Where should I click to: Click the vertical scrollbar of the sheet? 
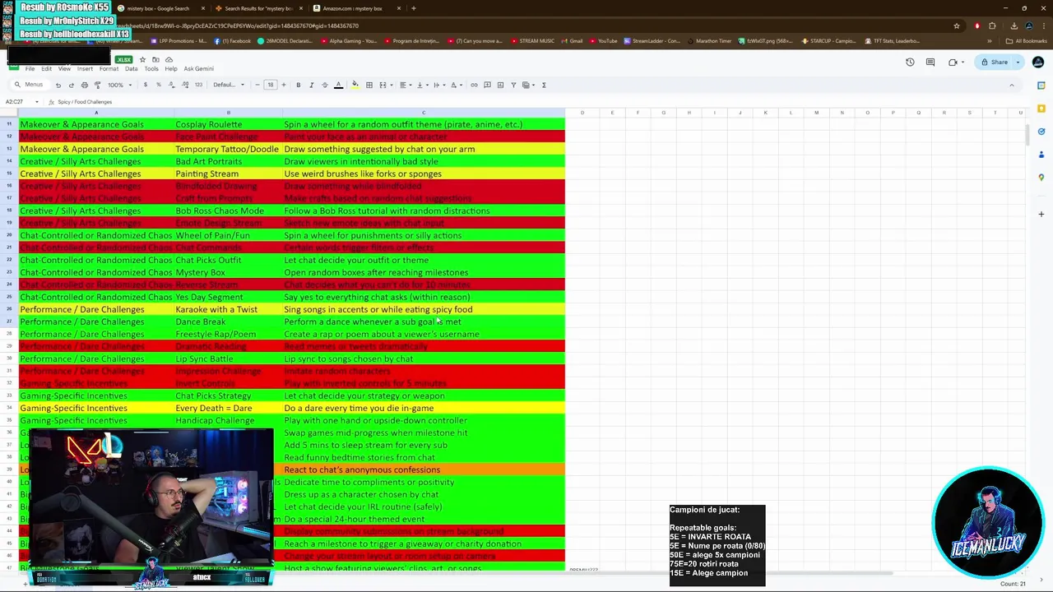tap(1027, 136)
